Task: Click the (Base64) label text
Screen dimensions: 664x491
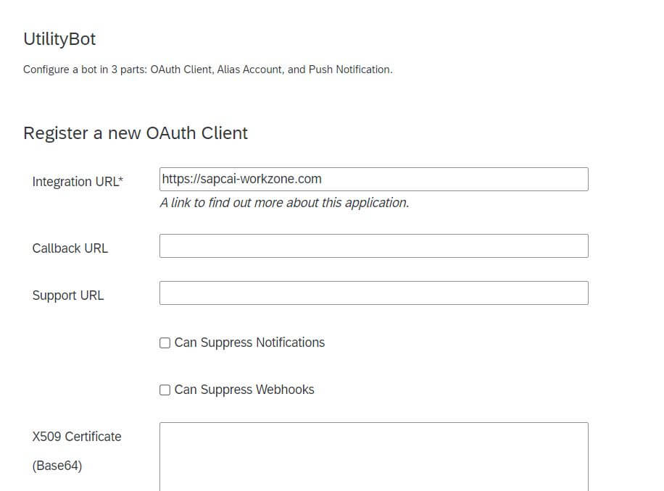Action: tap(57, 466)
